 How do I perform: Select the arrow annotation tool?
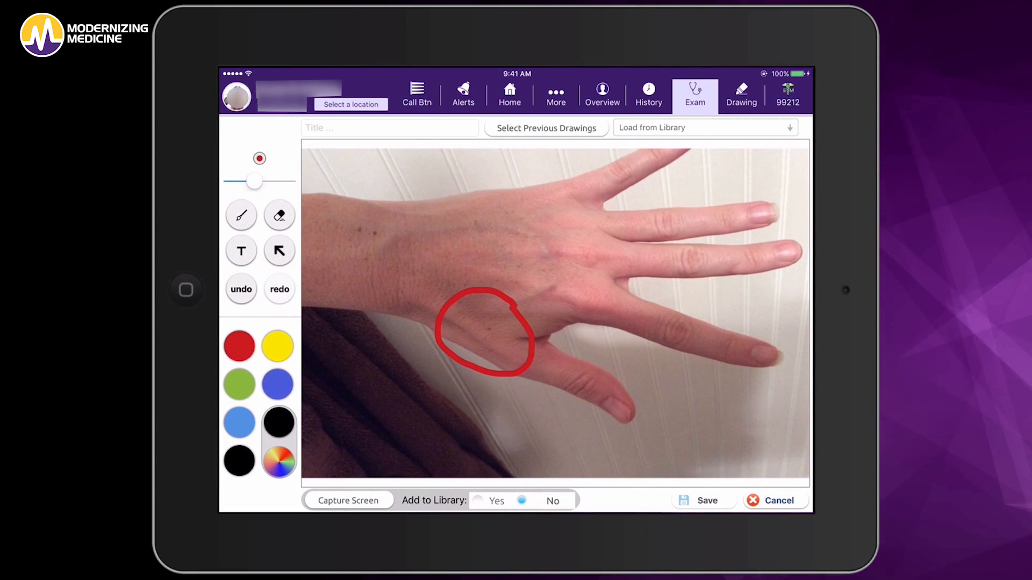(x=279, y=251)
